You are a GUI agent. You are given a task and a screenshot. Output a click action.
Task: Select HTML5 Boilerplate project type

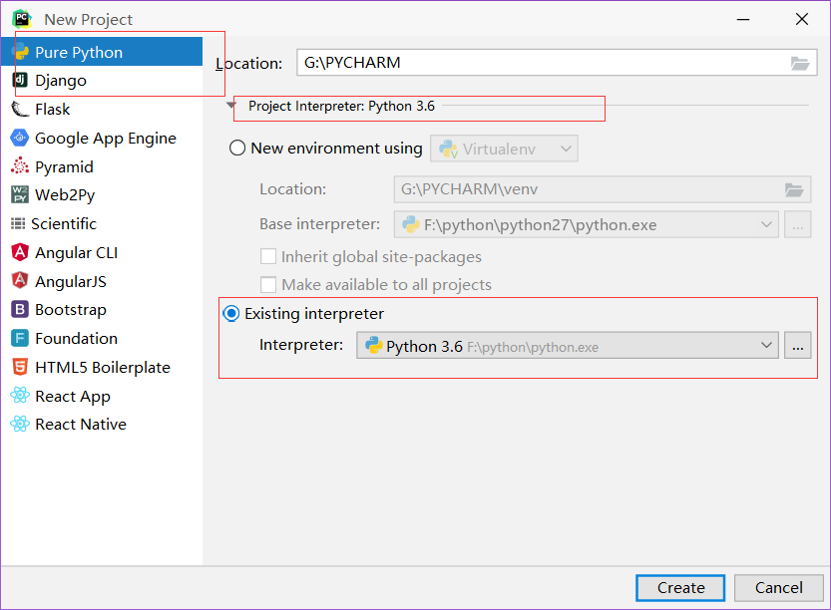click(102, 367)
